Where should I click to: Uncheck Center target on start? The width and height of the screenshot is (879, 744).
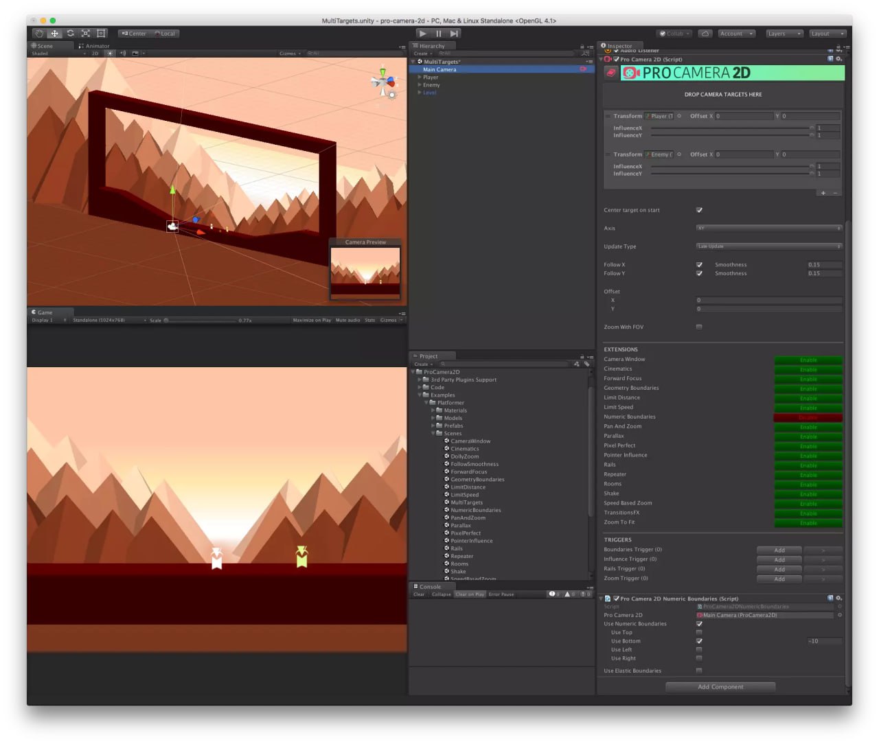coord(699,210)
